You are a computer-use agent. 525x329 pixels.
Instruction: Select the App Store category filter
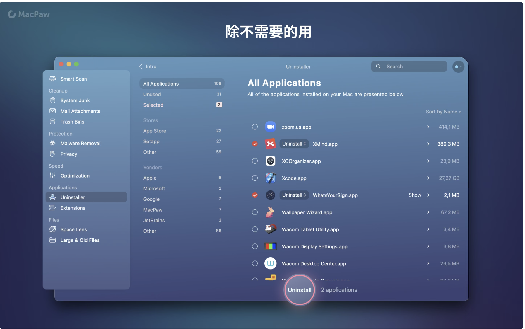[x=155, y=131]
